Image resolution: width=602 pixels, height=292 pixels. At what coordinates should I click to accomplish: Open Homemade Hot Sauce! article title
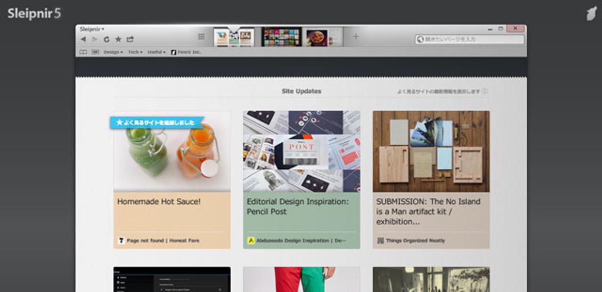click(159, 201)
